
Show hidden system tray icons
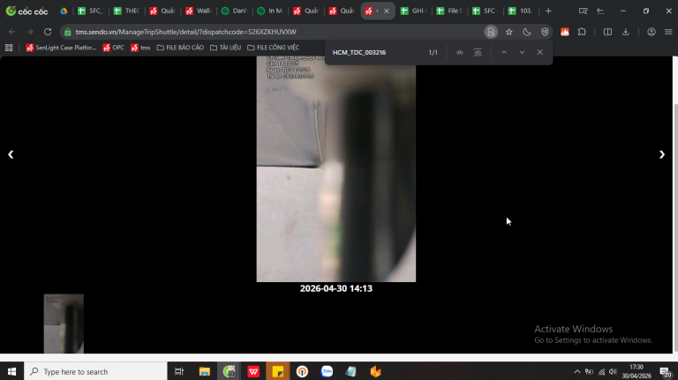click(x=577, y=371)
